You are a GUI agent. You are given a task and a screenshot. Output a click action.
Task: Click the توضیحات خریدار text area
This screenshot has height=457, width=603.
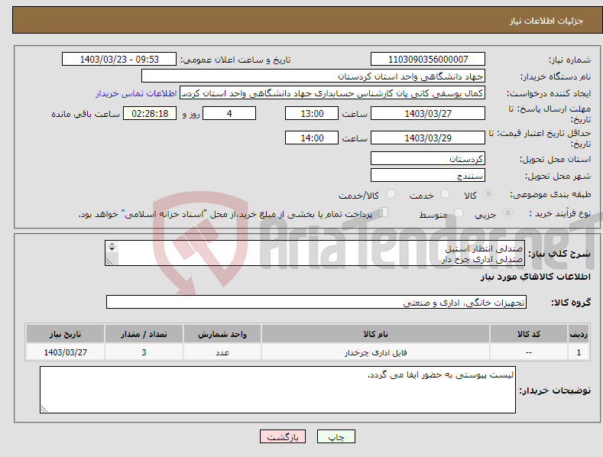pos(277,390)
